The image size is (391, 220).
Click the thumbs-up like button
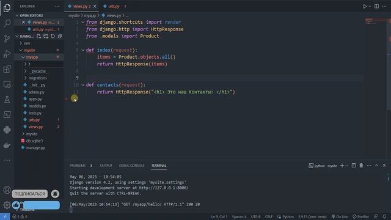coord(16,205)
